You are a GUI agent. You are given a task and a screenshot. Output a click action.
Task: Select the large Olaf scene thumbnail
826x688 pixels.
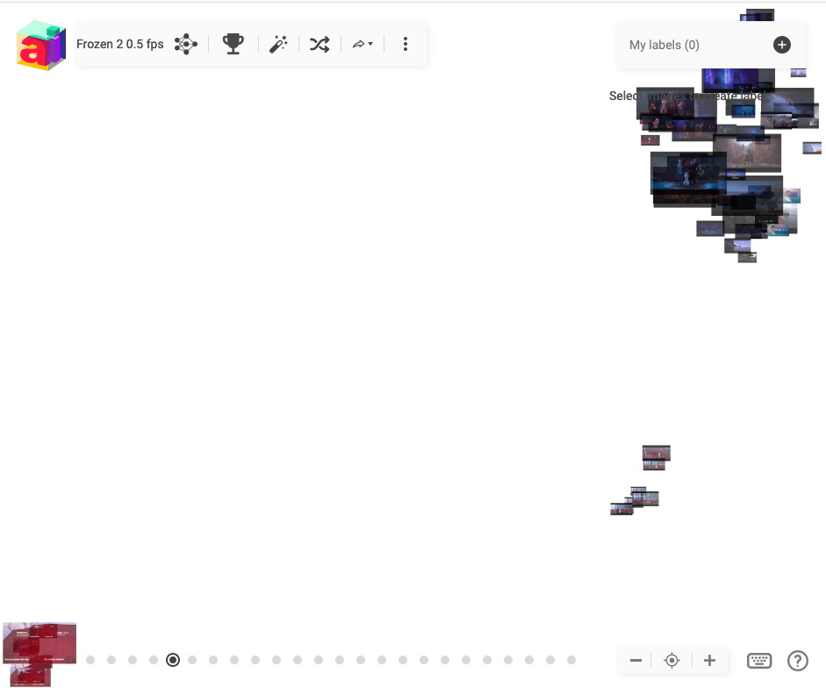pos(688,173)
